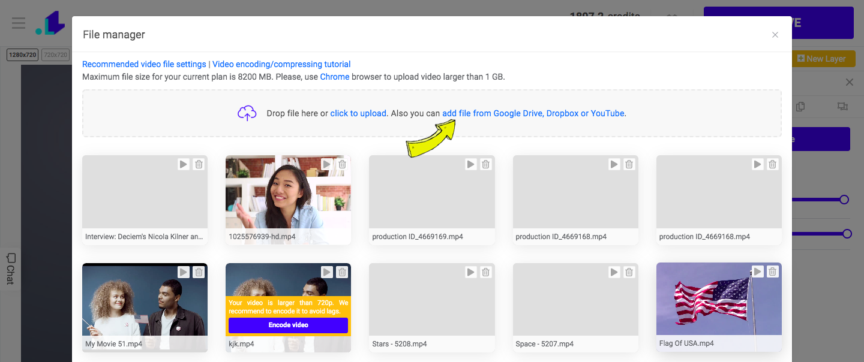Delete the Flag Of USA.mp4 file

coord(773,272)
